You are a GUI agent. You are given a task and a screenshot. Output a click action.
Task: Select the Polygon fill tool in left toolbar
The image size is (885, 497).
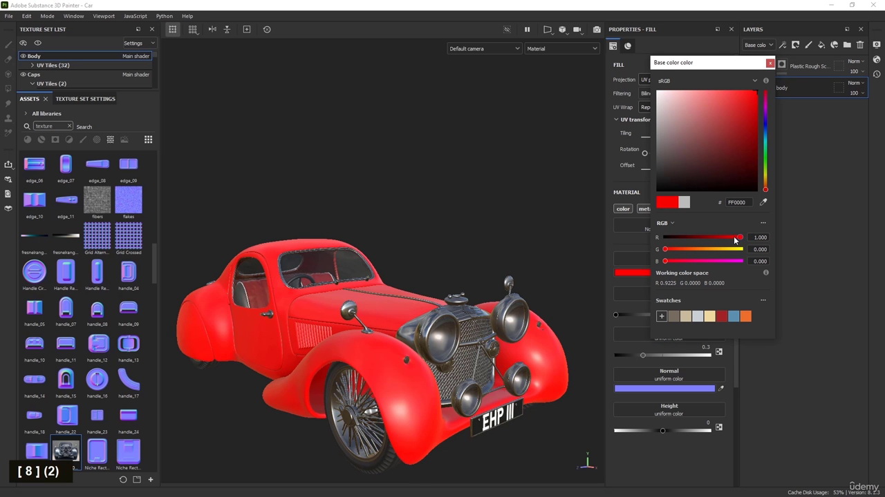click(x=8, y=89)
